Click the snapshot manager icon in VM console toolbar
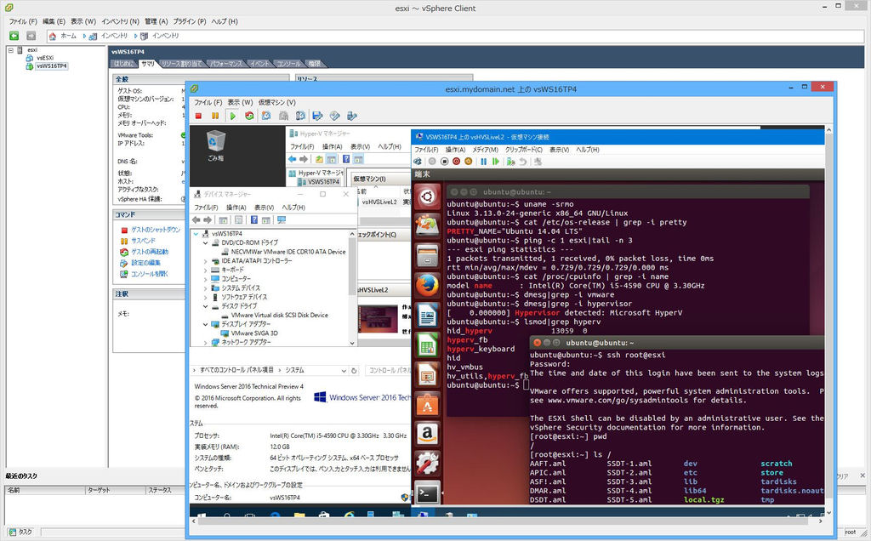This screenshot has height=541, width=871. click(x=300, y=116)
